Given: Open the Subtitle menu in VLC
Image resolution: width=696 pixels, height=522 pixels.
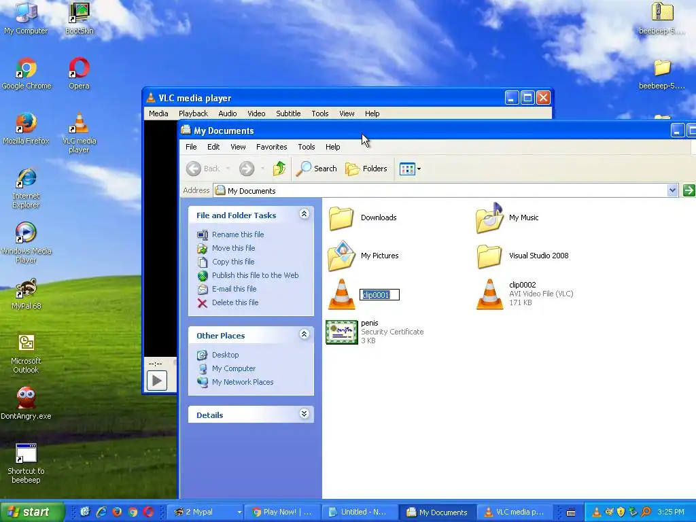Looking at the screenshot, I should coord(288,114).
